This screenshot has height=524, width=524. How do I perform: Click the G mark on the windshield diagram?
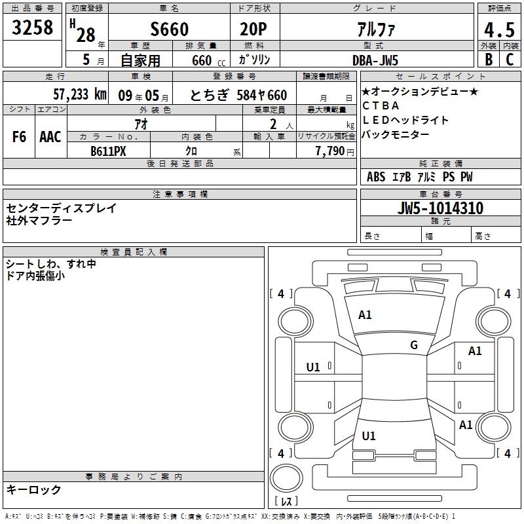(413, 345)
